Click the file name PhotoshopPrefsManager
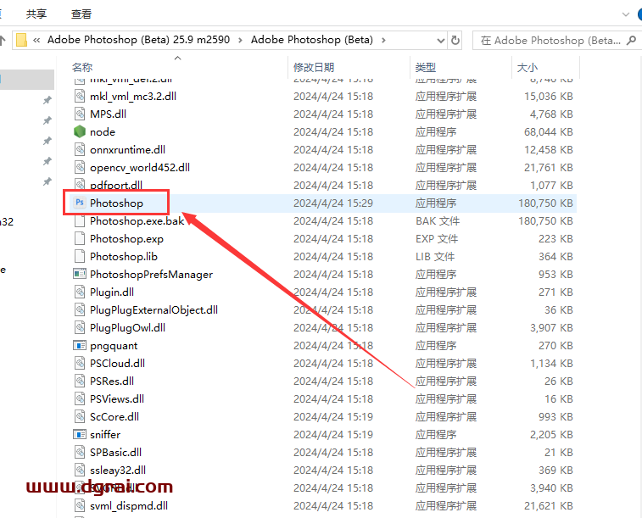 click(152, 274)
